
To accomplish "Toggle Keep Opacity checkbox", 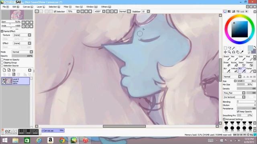I will click(x=238, y=112).
